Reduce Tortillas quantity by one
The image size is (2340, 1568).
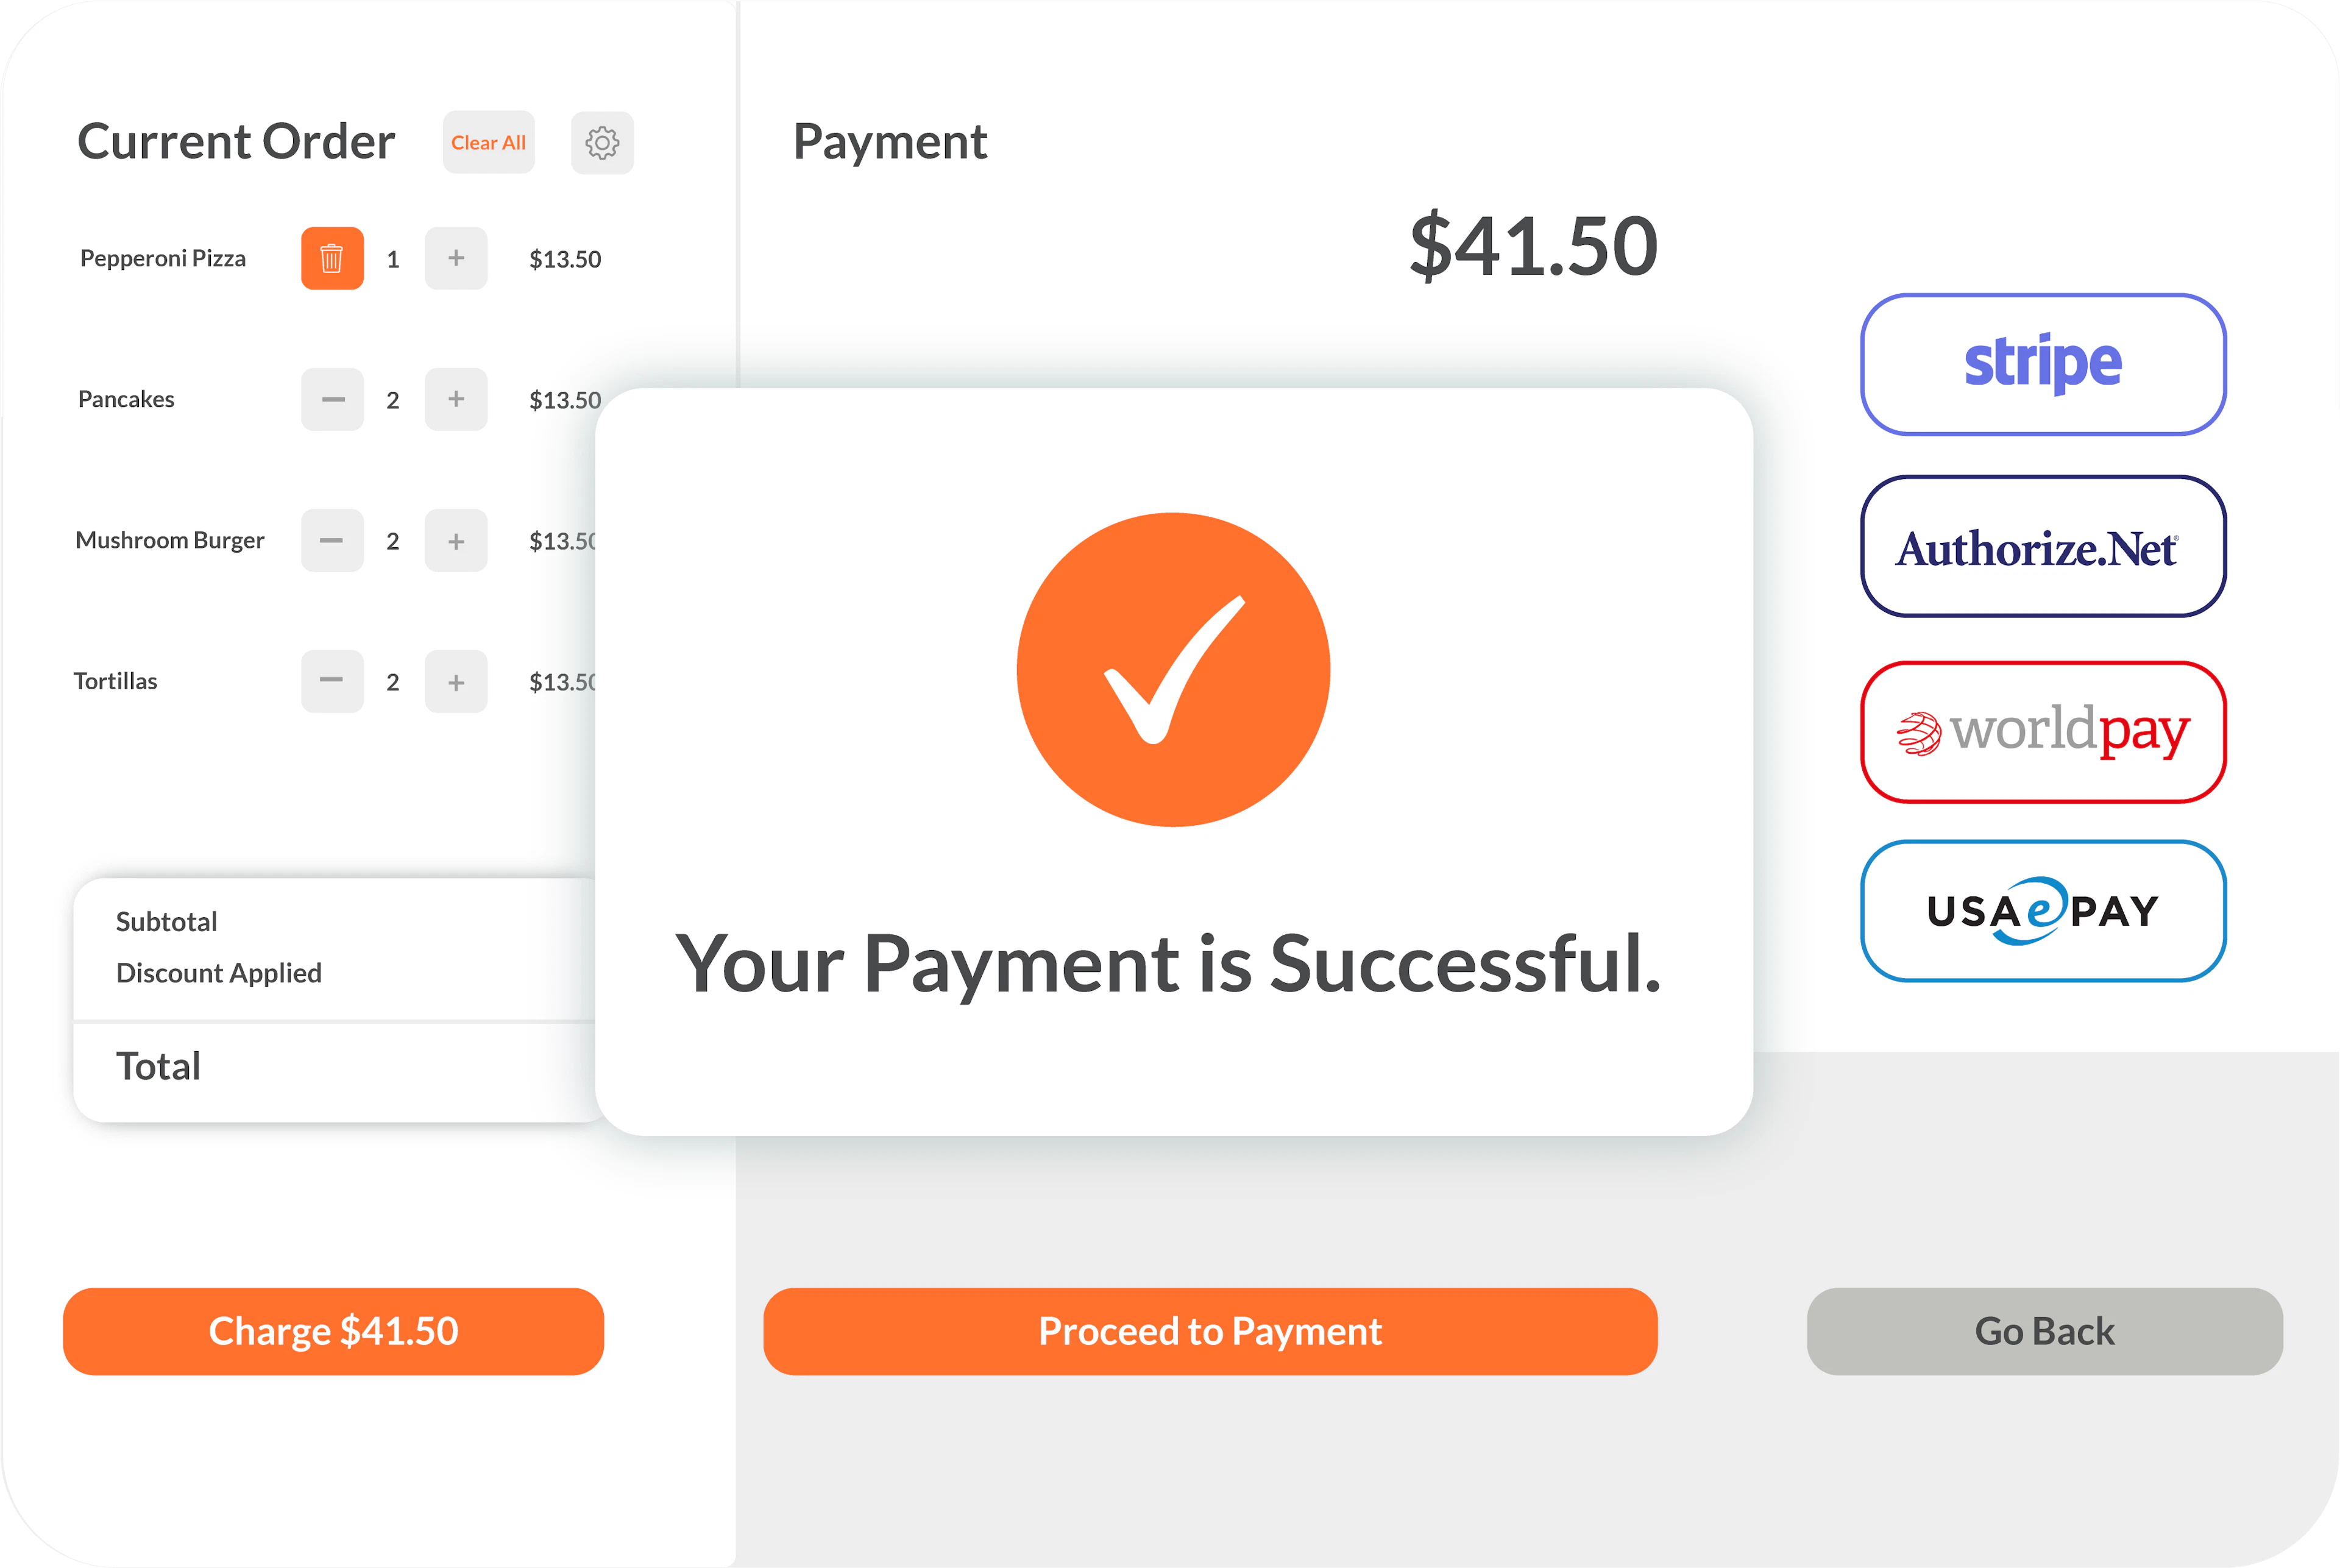(332, 682)
